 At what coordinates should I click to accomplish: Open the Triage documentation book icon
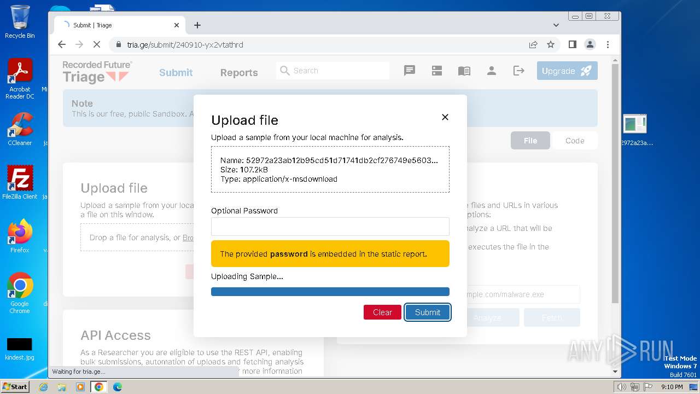point(464,71)
